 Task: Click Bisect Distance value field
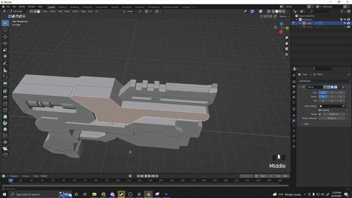[x=332, y=118]
